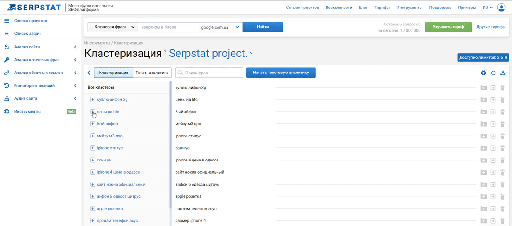
Task: Open Тарифы in top menu
Action: [382, 8]
